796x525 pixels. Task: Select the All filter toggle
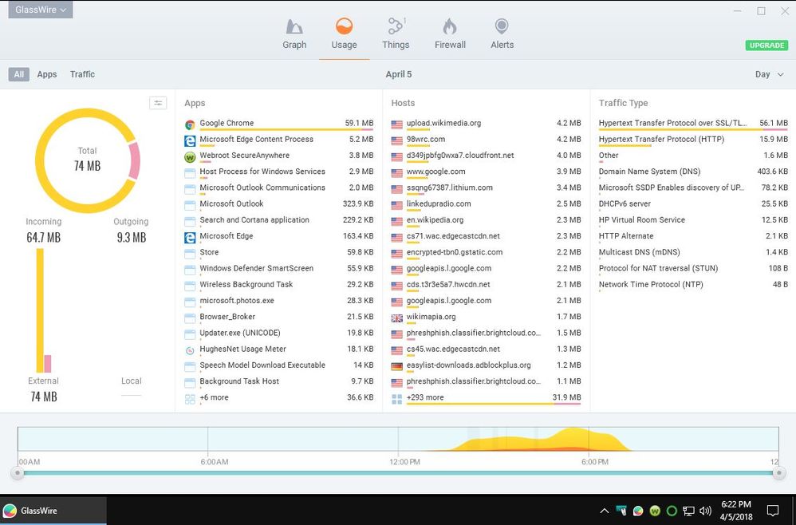19,74
